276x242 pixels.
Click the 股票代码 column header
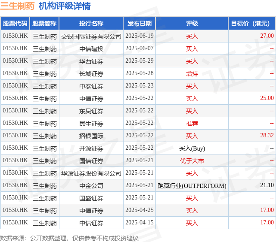click(x=15, y=23)
